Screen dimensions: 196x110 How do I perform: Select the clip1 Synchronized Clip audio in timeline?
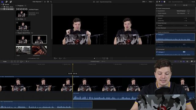point(46,105)
